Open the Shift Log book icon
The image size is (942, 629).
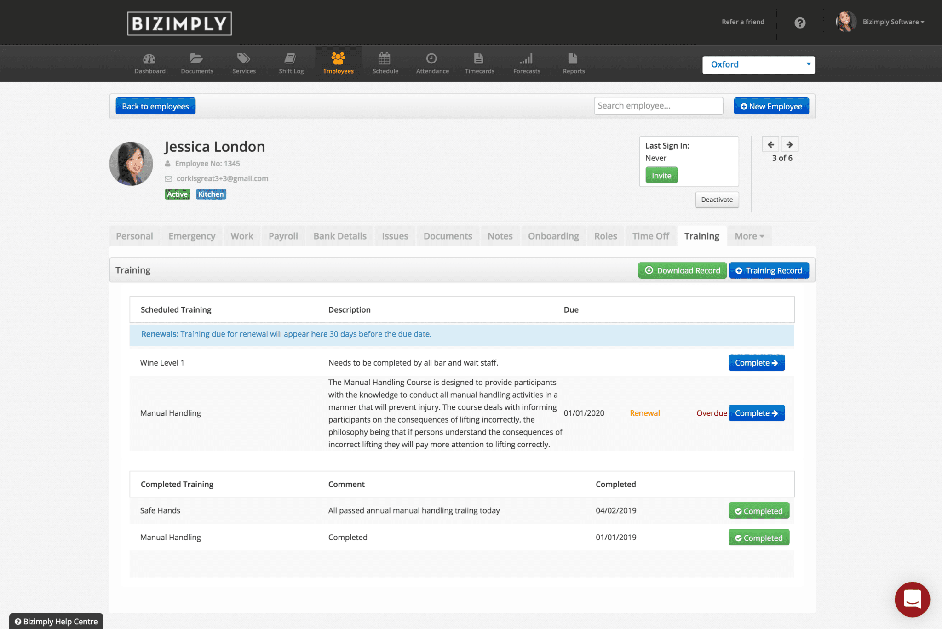(x=291, y=59)
